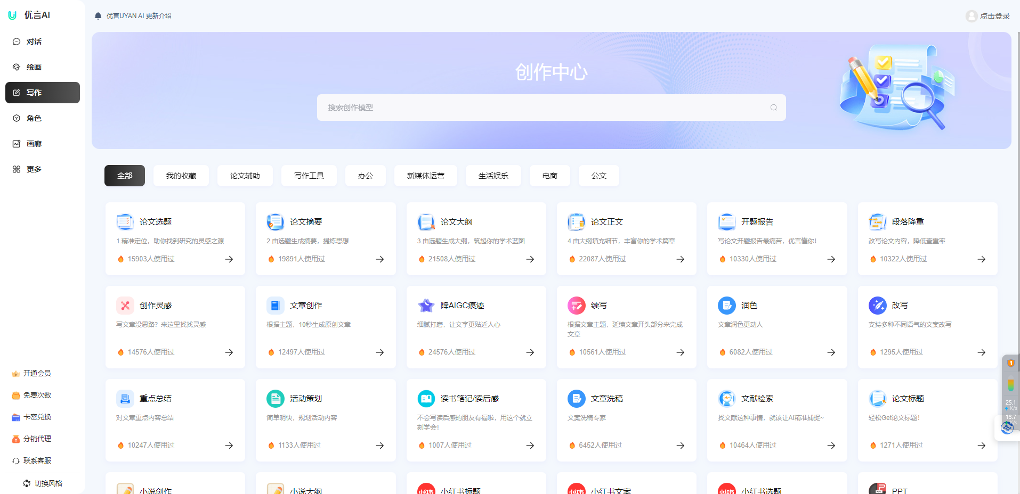Switch to the 我的收藏 favorites tab
This screenshot has height=494, width=1020.
point(181,175)
